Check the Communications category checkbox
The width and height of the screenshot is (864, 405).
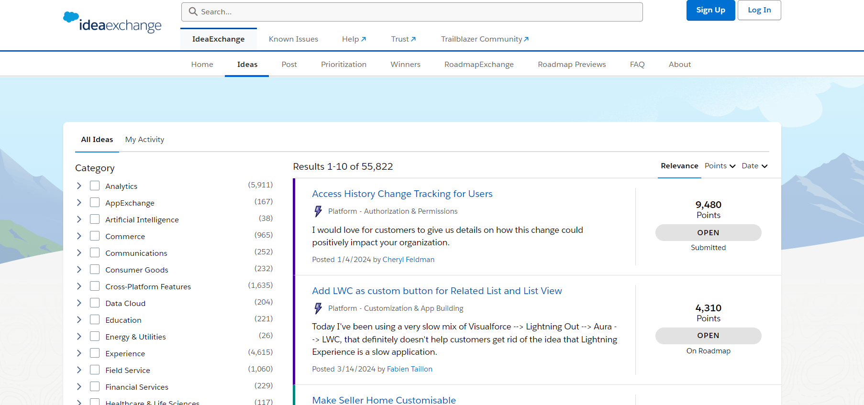[95, 252]
